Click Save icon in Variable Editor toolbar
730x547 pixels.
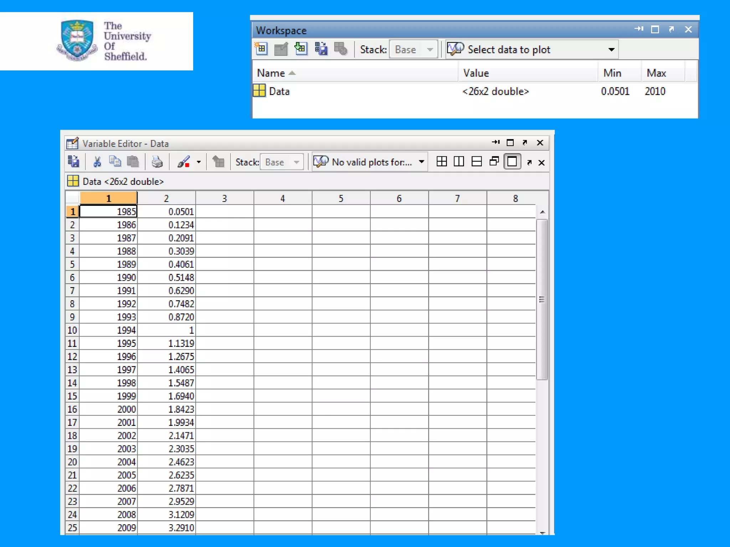[x=73, y=162]
